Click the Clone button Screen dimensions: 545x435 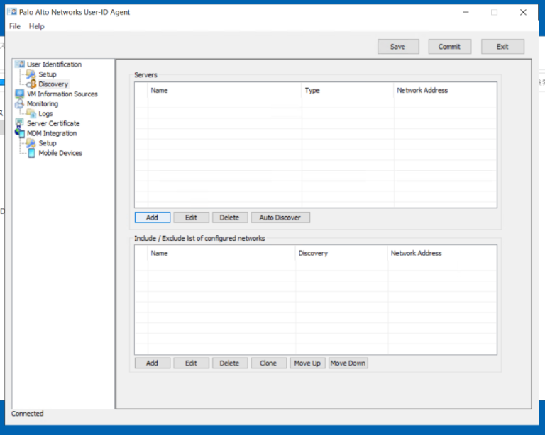[268, 363]
